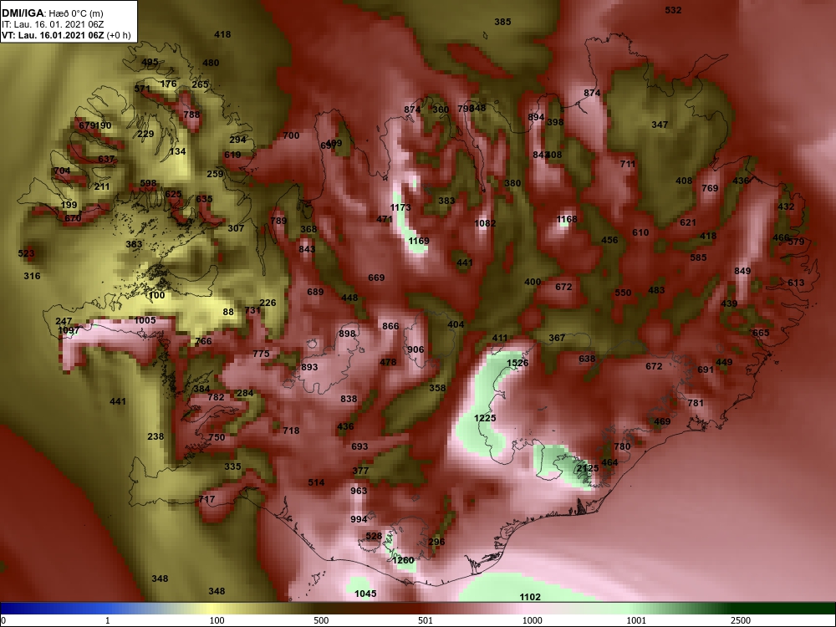Click the map value '781'
Viewport: 836px width, 627px height.
click(696, 403)
